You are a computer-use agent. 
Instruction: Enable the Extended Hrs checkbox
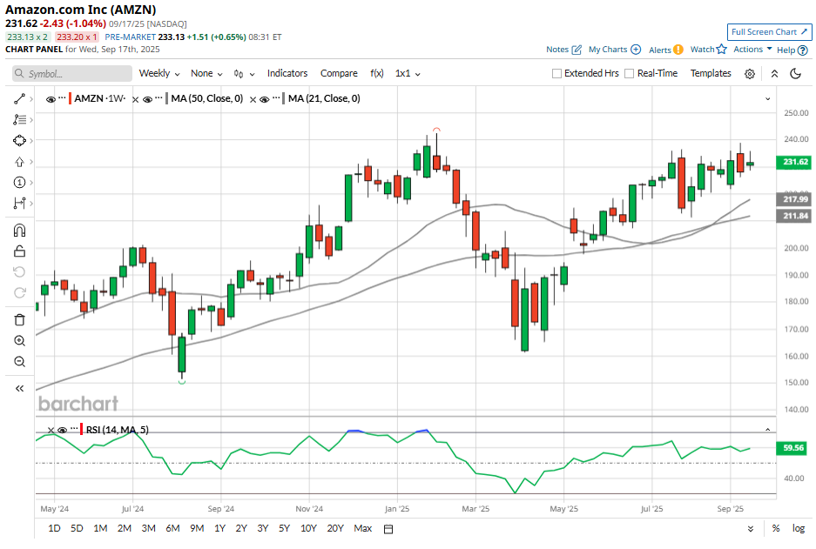(x=556, y=73)
